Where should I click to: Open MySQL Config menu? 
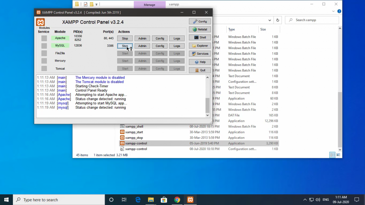(160, 46)
